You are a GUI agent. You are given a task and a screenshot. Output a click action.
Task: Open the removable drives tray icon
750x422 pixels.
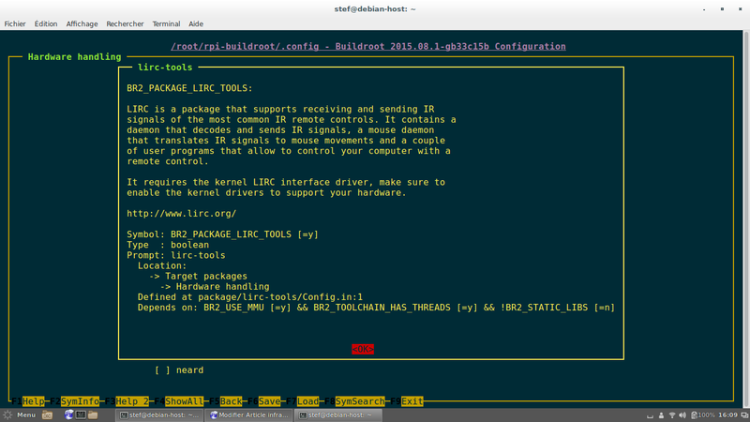(650, 415)
